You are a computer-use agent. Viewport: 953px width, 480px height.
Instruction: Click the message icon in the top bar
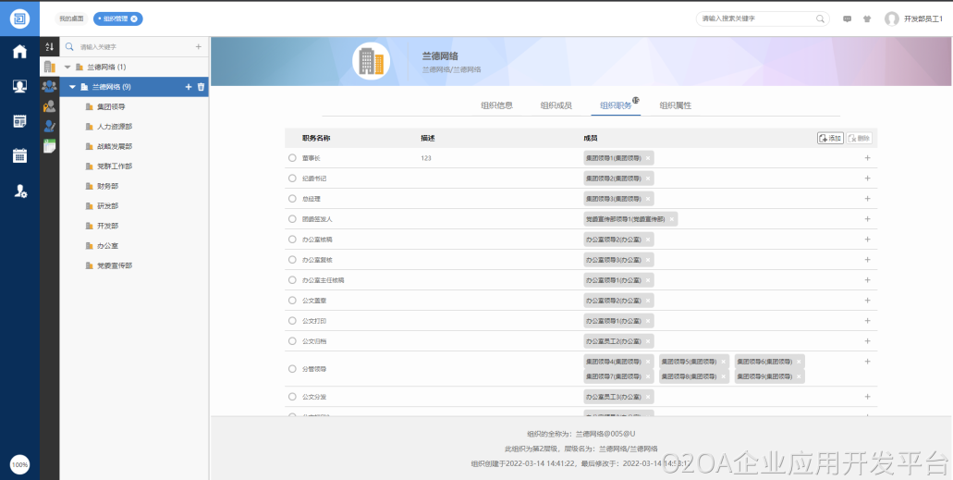click(x=847, y=18)
